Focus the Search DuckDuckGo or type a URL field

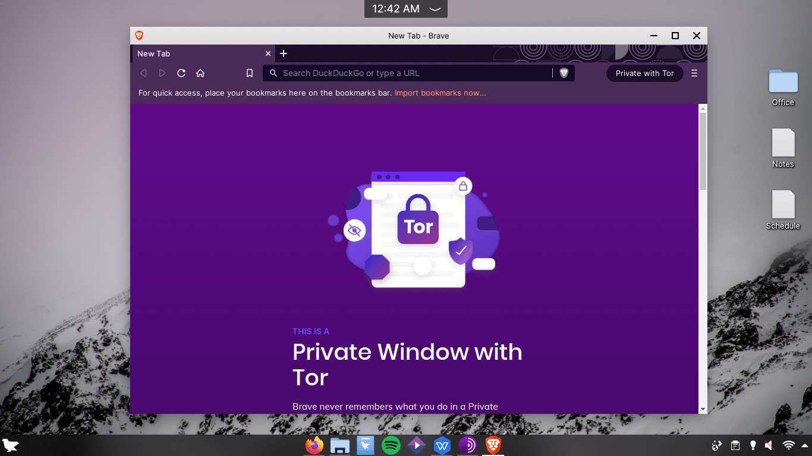[x=410, y=73]
